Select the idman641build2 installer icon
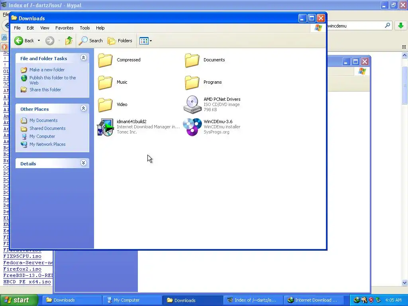Screen dimensions: 408x306 point(105,127)
